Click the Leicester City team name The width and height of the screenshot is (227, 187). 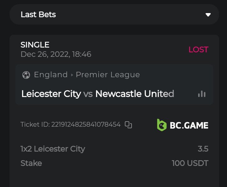tap(51, 94)
